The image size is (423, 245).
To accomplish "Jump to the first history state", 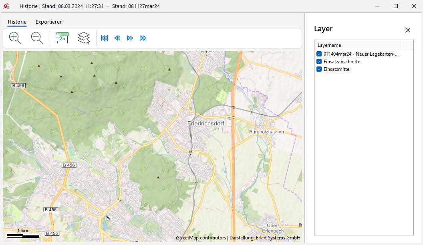I will pos(105,38).
